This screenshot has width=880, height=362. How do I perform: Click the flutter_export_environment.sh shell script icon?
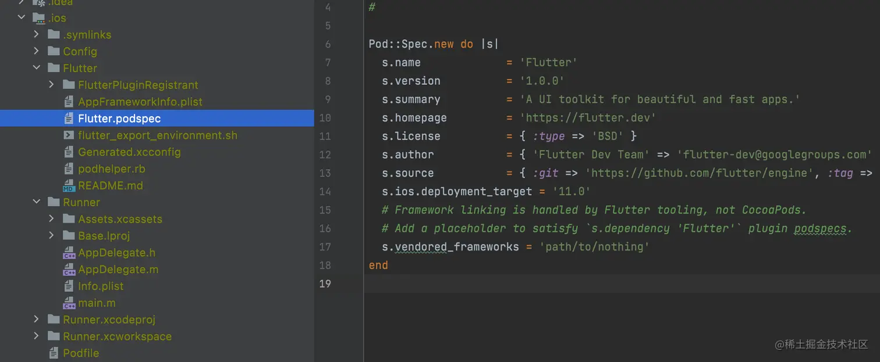69,135
